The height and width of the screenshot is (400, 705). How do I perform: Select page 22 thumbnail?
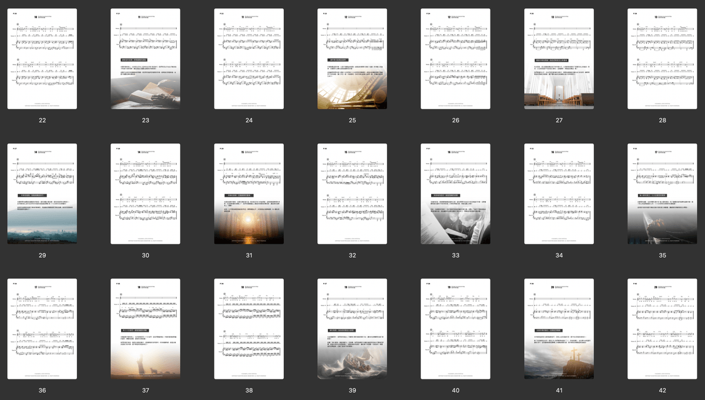(42, 59)
